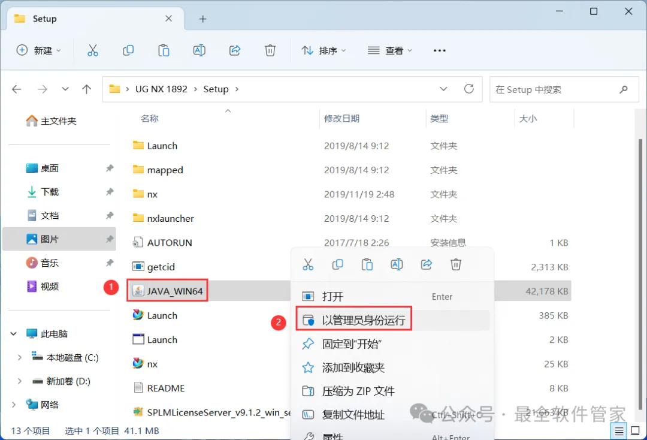Click the Rename icon in the top toolbar
Image resolution: width=647 pixels, height=440 pixels.
(x=199, y=50)
